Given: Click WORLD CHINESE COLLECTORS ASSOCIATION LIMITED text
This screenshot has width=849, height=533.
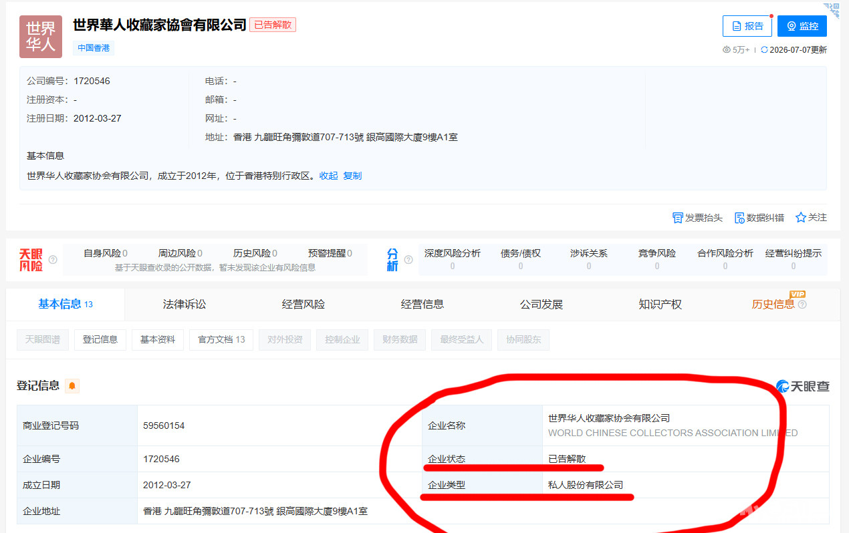Looking at the screenshot, I should pos(673,433).
